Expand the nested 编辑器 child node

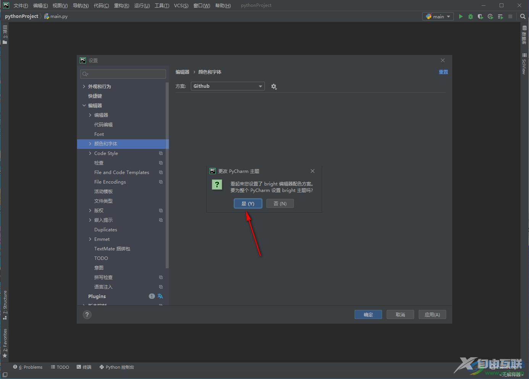pyautogui.click(x=90, y=115)
